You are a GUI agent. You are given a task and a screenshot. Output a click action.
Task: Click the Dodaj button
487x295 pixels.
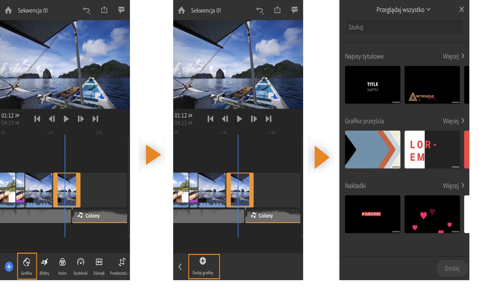[452, 268]
